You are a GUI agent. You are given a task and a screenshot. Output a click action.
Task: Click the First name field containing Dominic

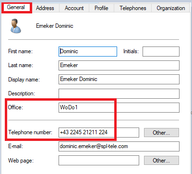[88, 51]
